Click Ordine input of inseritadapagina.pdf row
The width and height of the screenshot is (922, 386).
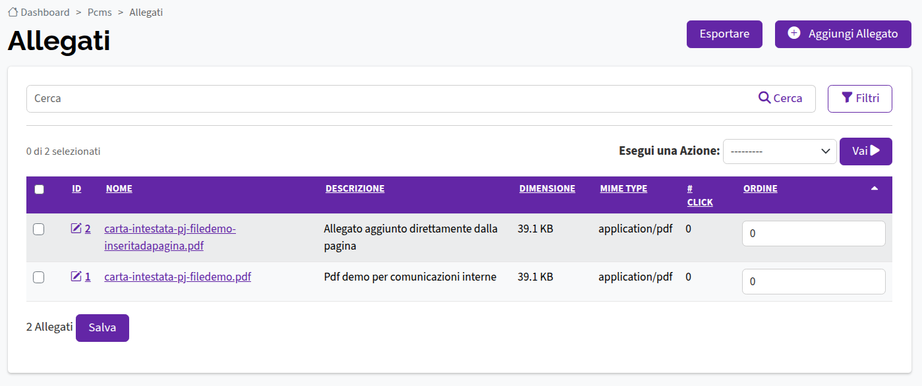[x=814, y=234]
